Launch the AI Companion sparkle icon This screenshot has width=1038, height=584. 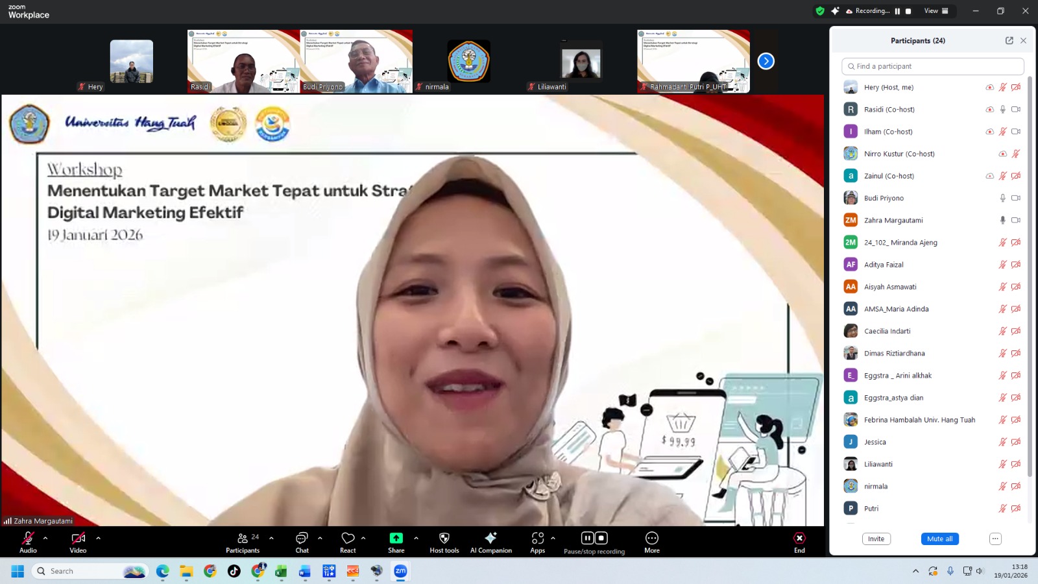[490, 539]
